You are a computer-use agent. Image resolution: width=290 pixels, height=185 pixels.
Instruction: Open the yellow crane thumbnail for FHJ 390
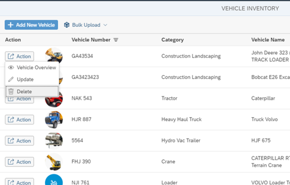[54, 162]
